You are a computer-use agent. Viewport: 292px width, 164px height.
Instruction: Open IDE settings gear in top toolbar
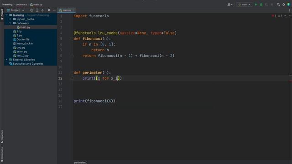[283, 5]
